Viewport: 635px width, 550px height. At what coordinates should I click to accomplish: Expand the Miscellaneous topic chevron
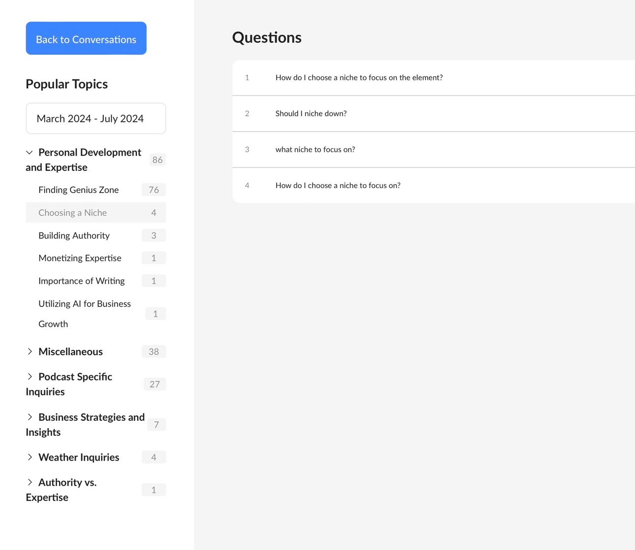coord(30,352)
